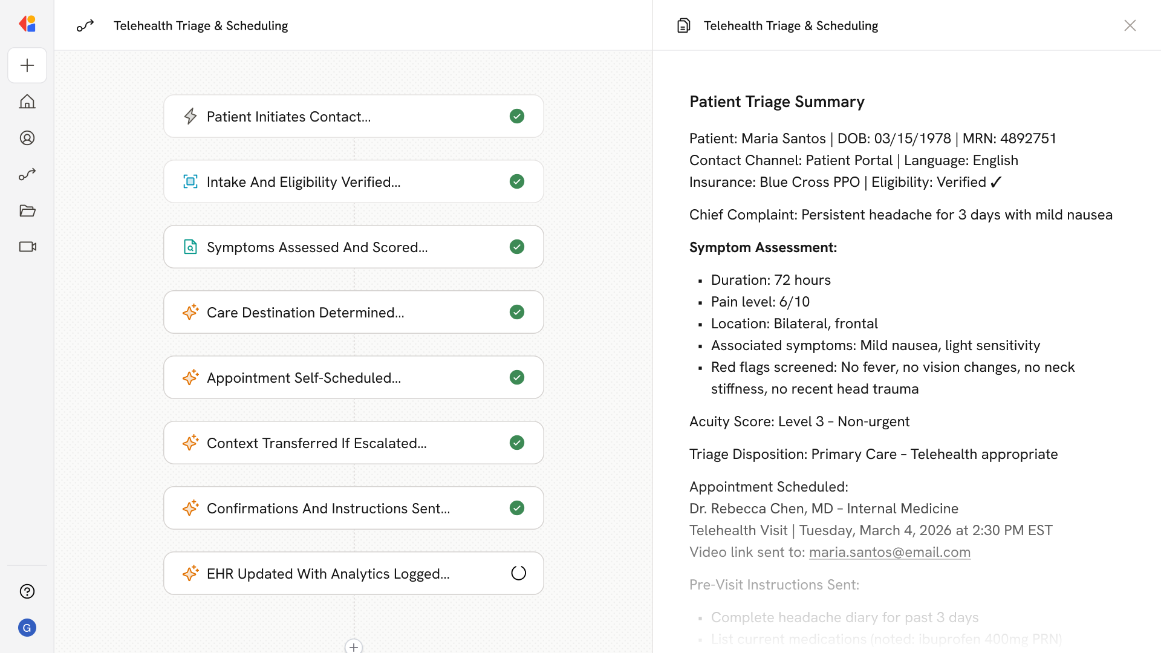Open the help question mark icon
The width and height of the screenshot is (1161, 653).
coord(27,591)
